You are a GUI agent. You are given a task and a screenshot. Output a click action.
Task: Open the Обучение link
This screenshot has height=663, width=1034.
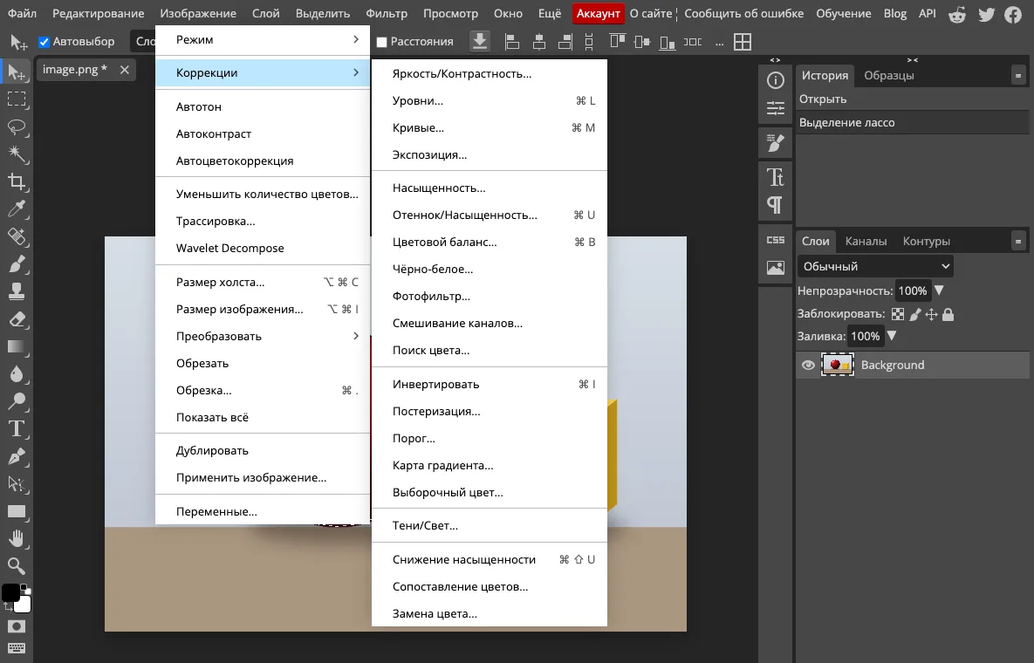(x=844, y=14)
